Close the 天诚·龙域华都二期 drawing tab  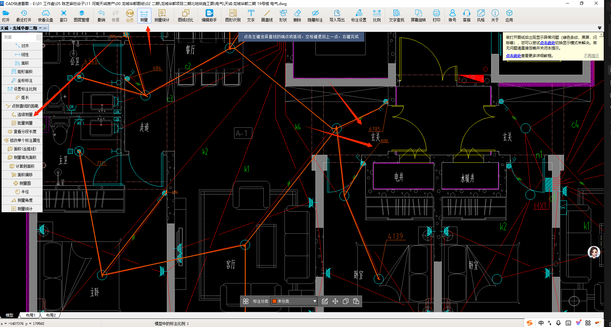point(45,28)
